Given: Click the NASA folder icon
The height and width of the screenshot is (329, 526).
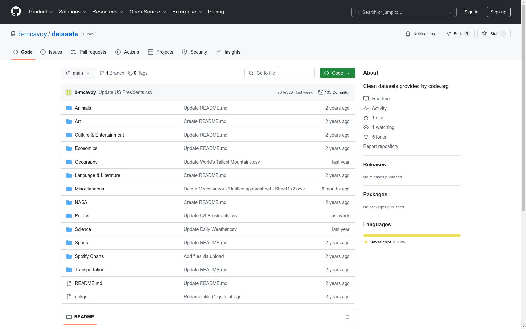Looking at the screenshot, I should point(69,202).
